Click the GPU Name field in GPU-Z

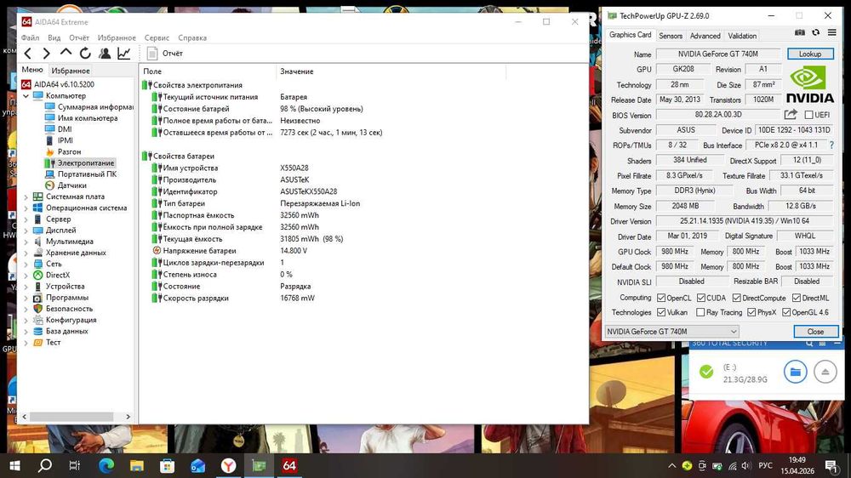tap(717, 54)
